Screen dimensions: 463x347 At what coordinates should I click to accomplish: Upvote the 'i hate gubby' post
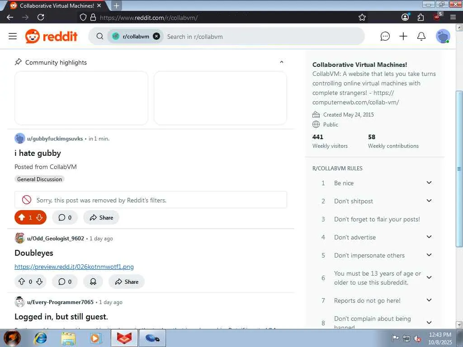[x=22, y=217]
